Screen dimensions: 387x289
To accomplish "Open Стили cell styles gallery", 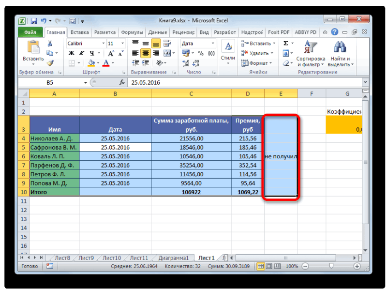I will (x=228, y=53).
